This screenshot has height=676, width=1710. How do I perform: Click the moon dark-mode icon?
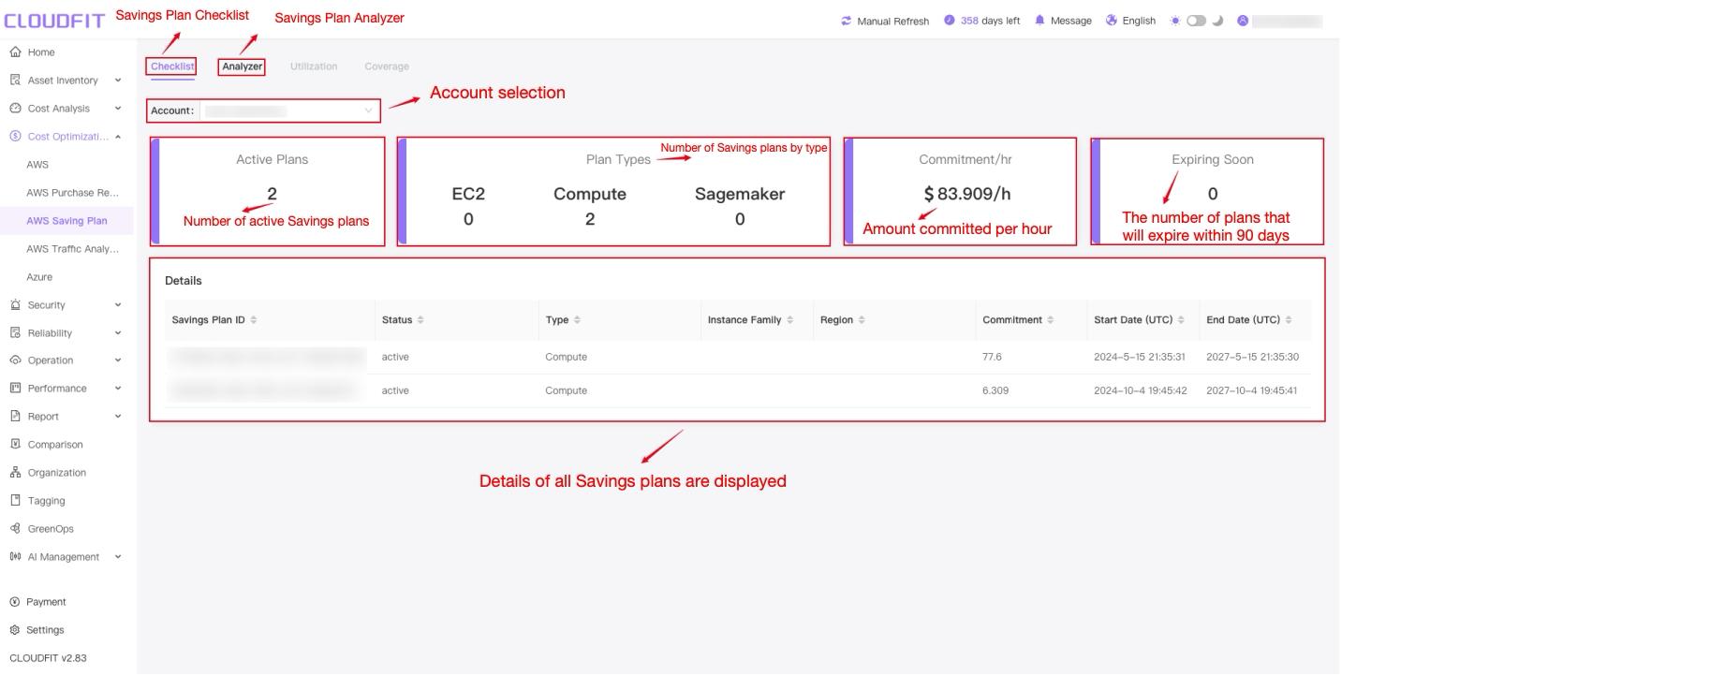pos(1217,21)
